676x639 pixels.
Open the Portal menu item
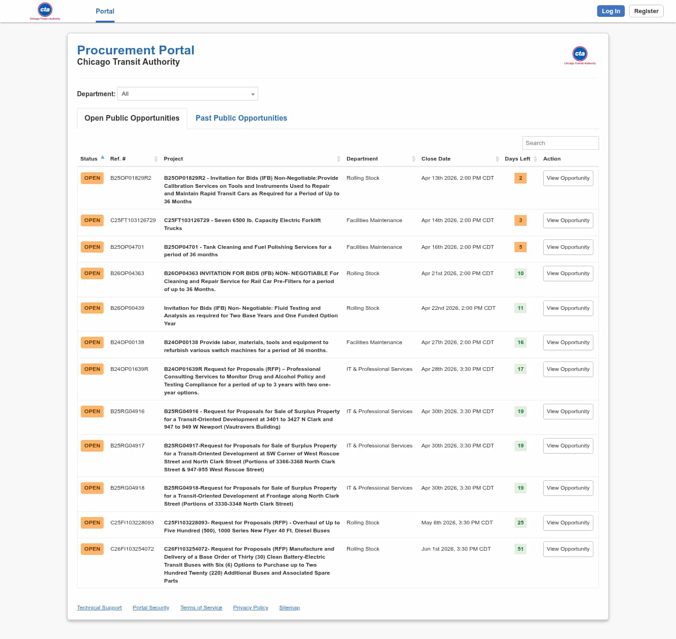[105, 11]
